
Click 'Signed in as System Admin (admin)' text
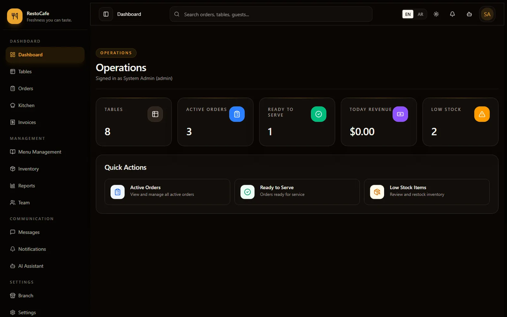pos(134,78)
